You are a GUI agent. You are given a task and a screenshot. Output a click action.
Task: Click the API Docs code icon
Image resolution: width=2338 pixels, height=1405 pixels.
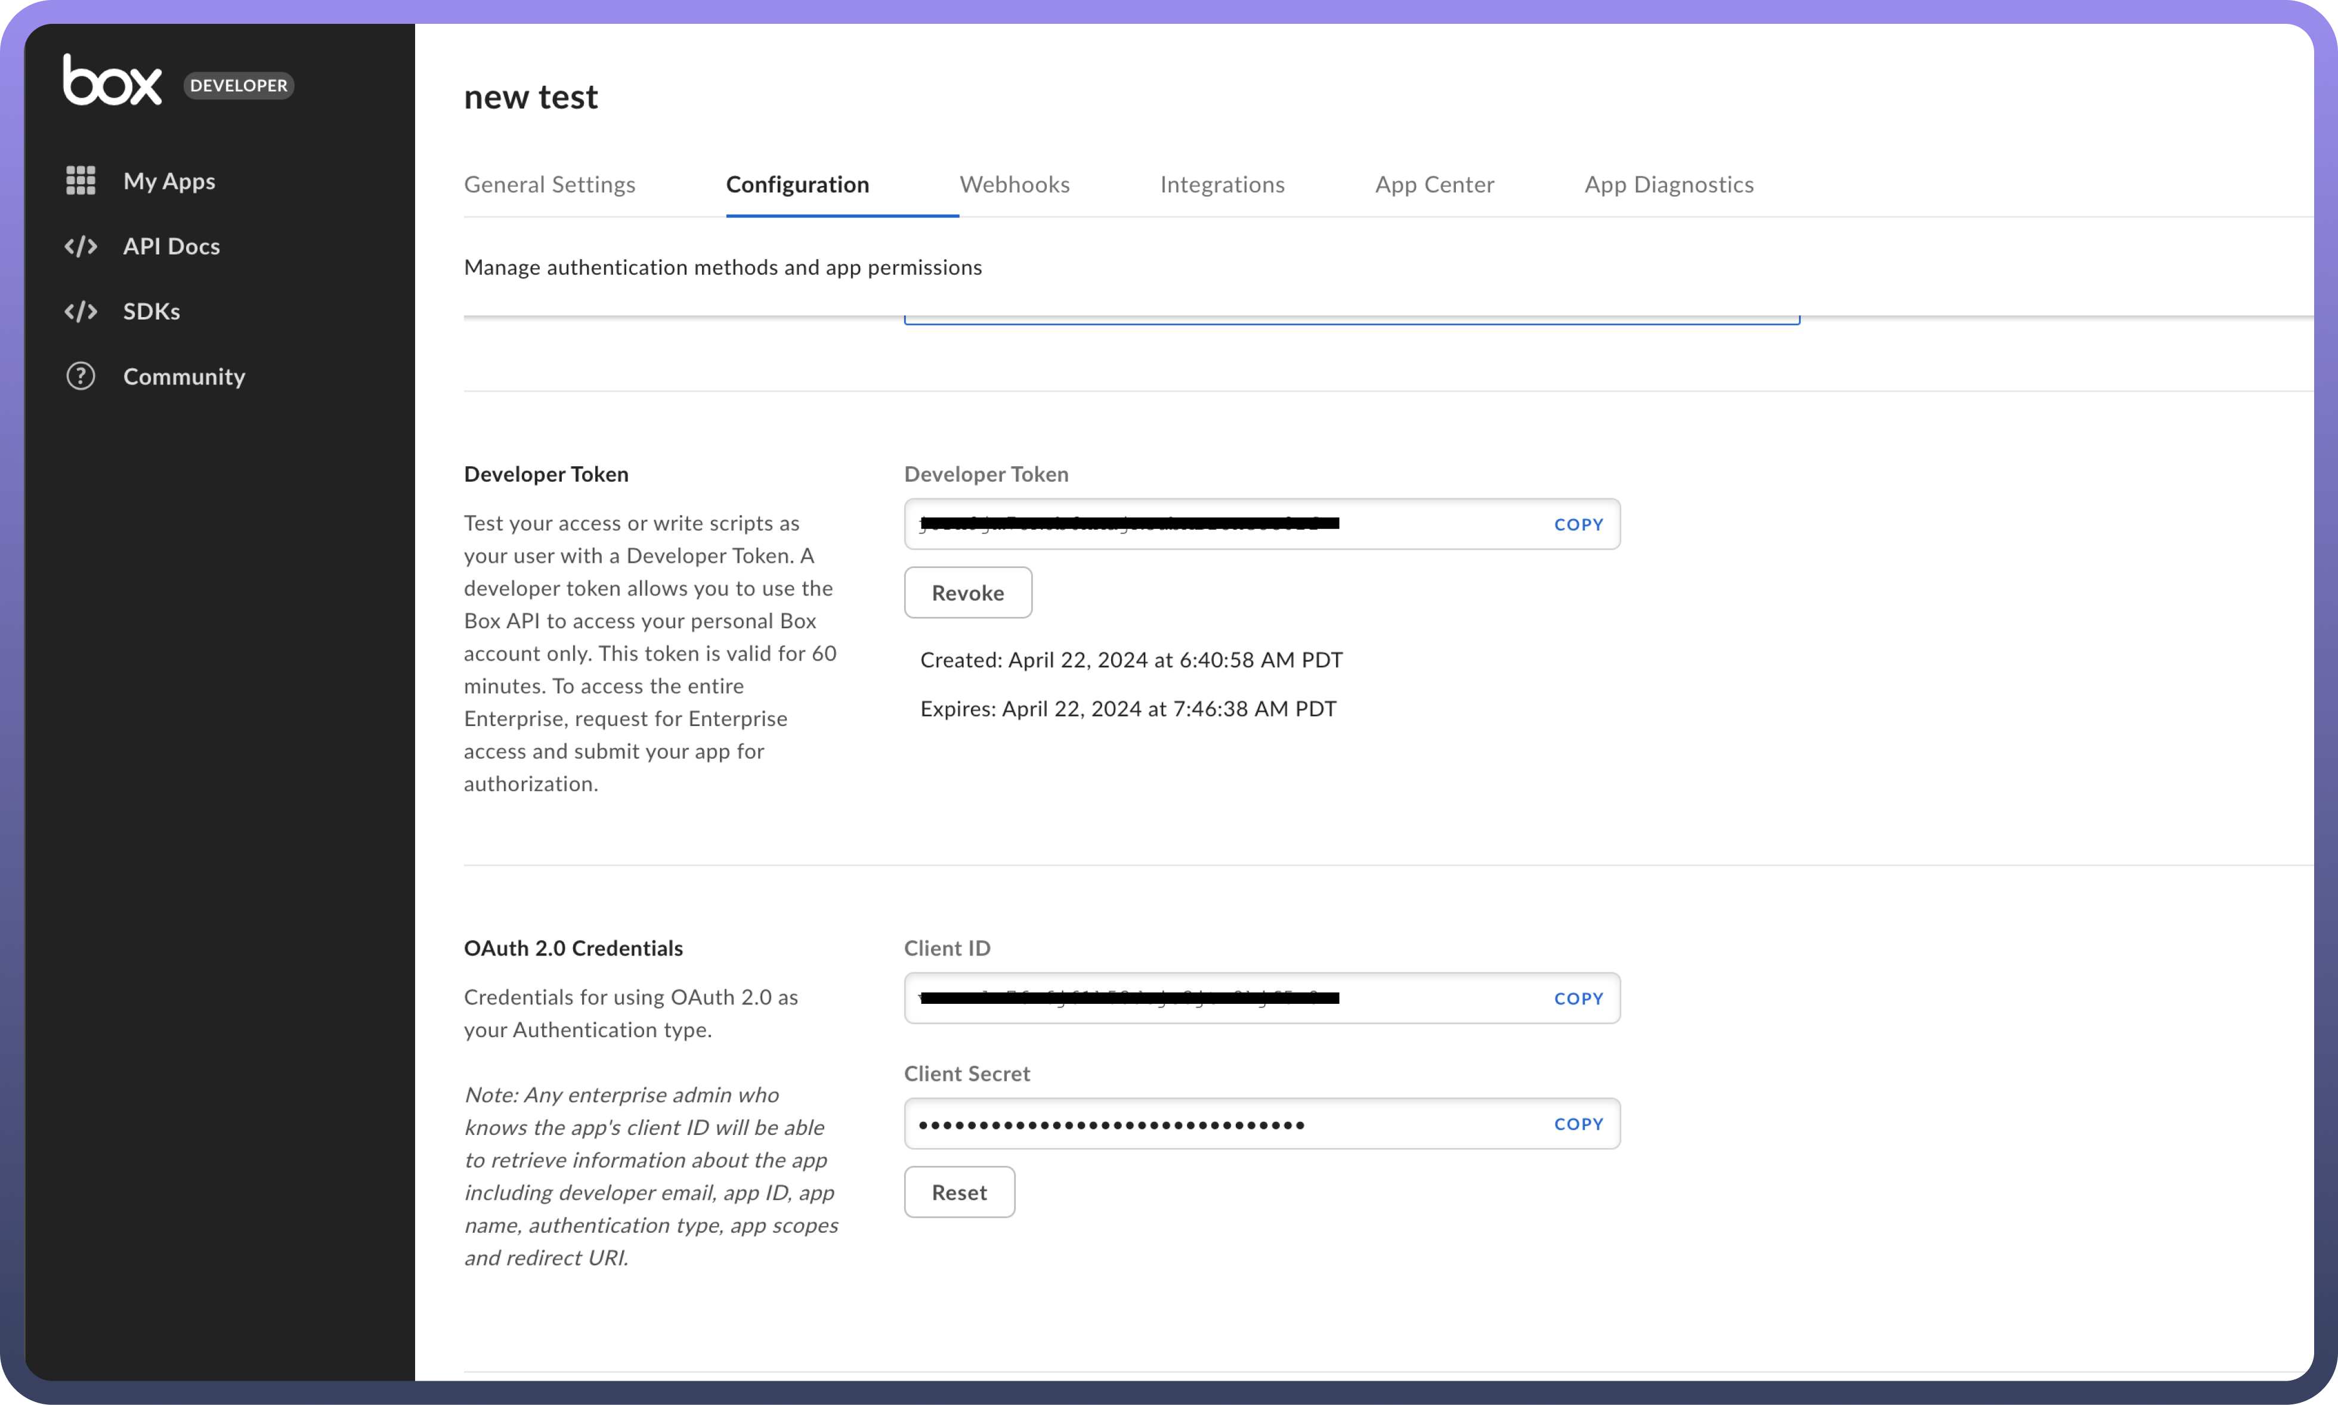pos(81,246)
